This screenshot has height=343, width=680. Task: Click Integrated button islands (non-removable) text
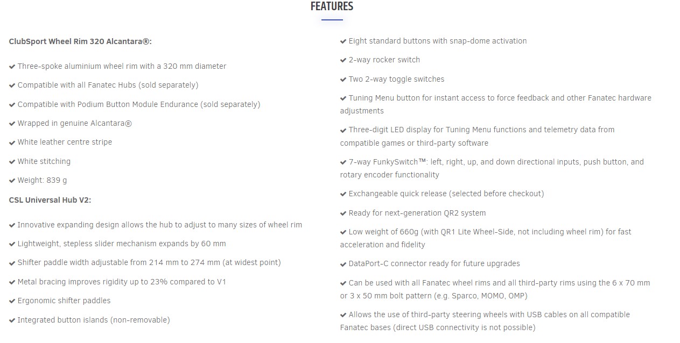point(94,320)
